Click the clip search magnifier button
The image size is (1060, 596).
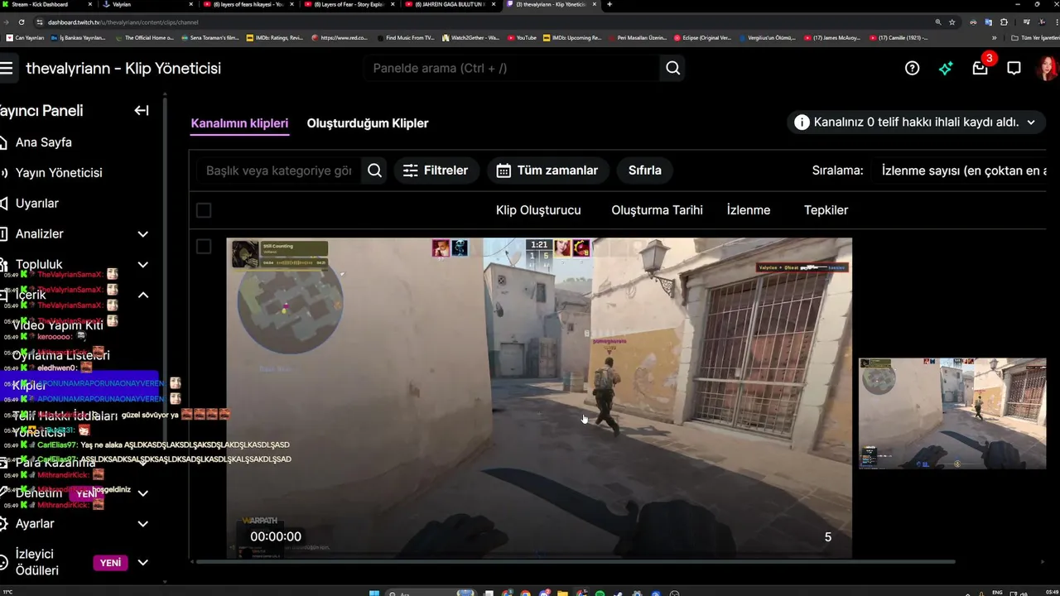coord(374,171)
